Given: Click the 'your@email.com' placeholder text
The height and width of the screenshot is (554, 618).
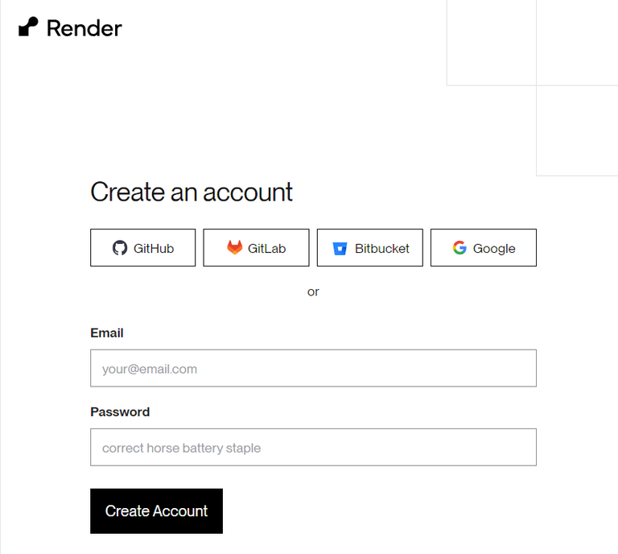Looking at the screenshot, I should point(150,369).
